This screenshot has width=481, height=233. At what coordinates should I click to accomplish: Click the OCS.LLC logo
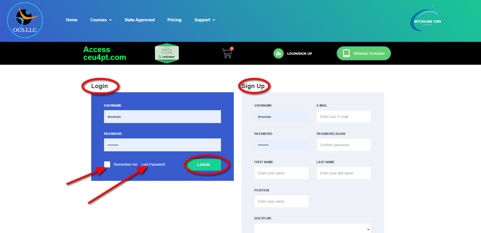[x=25, y=20]
